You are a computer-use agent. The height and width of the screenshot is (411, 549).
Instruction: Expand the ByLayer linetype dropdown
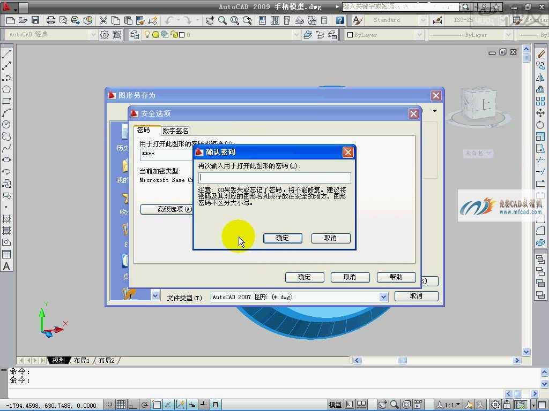click(508, 35)
